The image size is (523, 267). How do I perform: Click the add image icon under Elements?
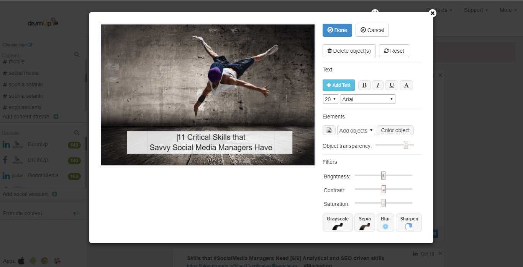(x=329, y=130)
